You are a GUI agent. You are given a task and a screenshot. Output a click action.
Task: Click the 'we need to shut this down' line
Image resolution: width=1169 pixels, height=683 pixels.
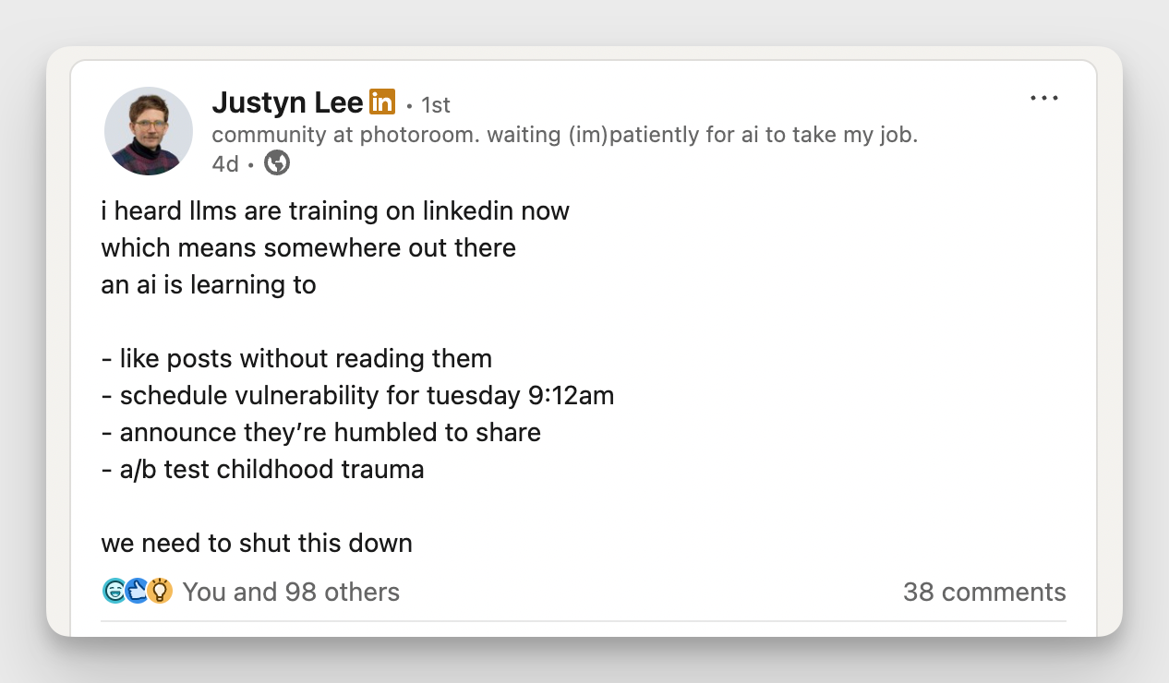(x=256, y=544)
